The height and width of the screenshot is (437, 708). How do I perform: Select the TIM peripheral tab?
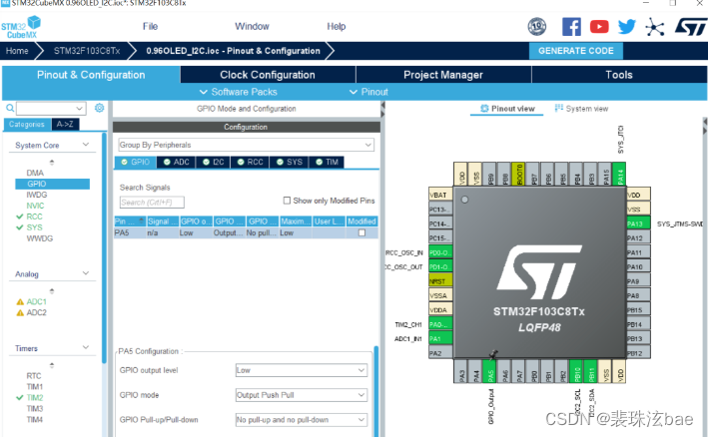(327, 162)
